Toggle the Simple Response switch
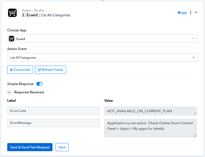This screenshot has width=205, height=157. pos(39,84)
